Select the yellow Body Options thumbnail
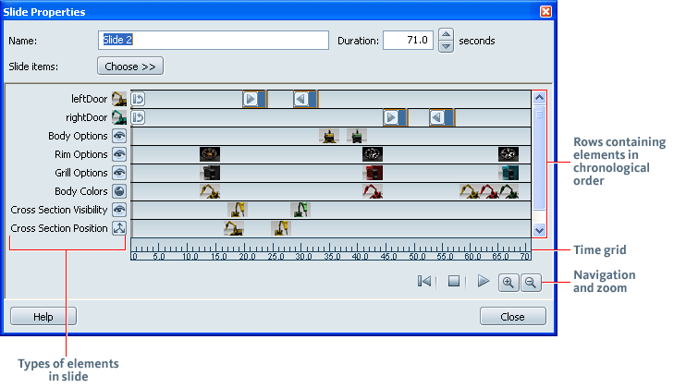Screen dimensions: 674x388 (329, 136)
